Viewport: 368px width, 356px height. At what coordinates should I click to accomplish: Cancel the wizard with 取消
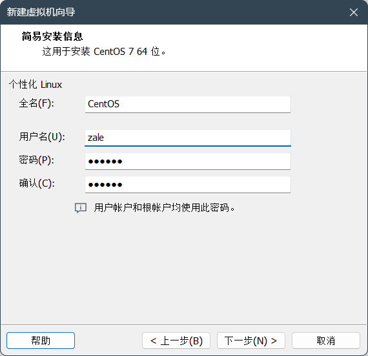point(326,340)
